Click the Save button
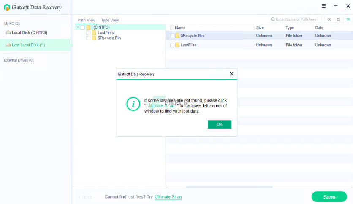Image resolution: width=353 pixels, height=204 pixels. (329, 197)
